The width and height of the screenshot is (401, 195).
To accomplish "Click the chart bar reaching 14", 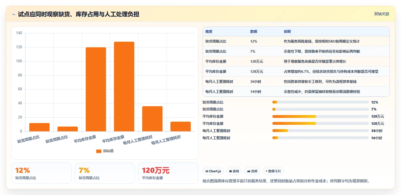I will click(x=181, y=127).
